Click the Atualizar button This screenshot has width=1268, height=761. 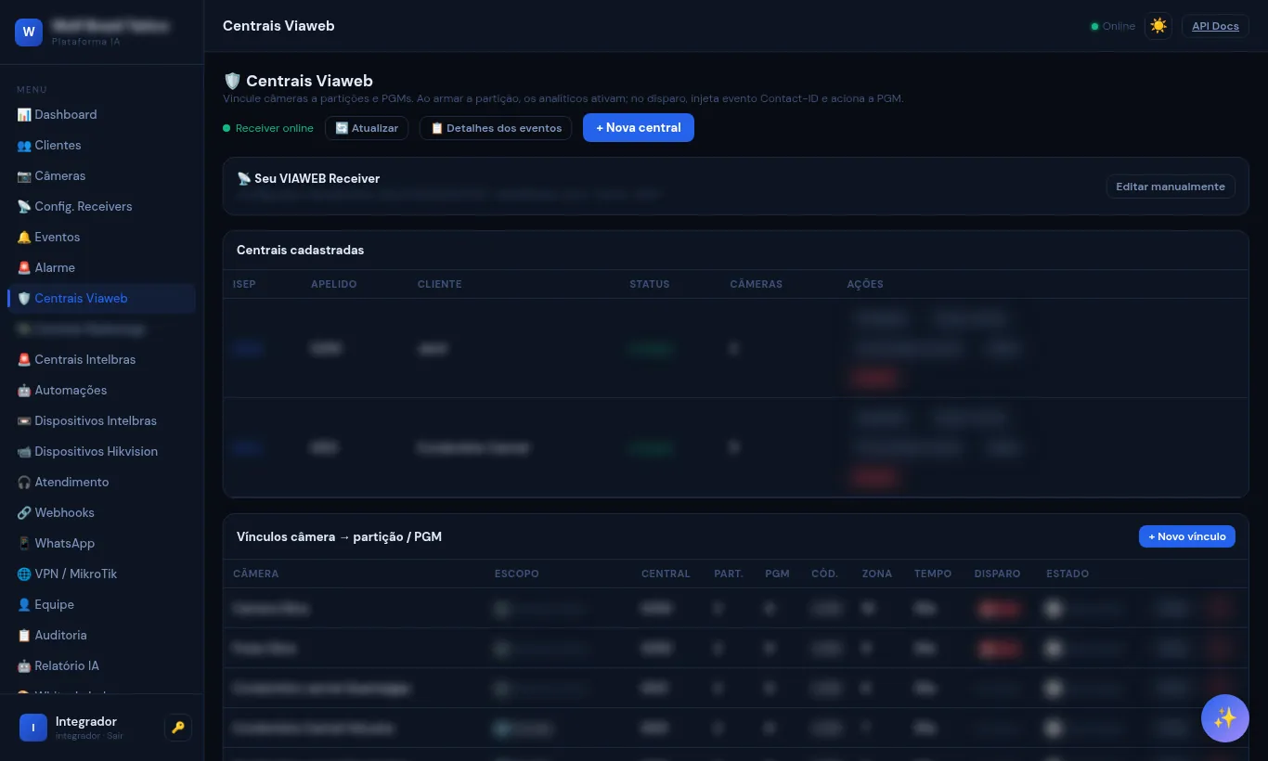point(367,128)
